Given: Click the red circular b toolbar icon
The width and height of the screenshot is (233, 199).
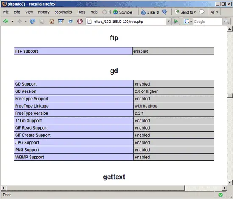Looking at the screenshot, I should tap(80, 22).
